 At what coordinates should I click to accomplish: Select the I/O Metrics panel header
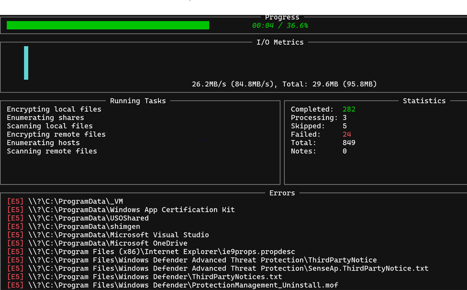click(x=280, y=42)
